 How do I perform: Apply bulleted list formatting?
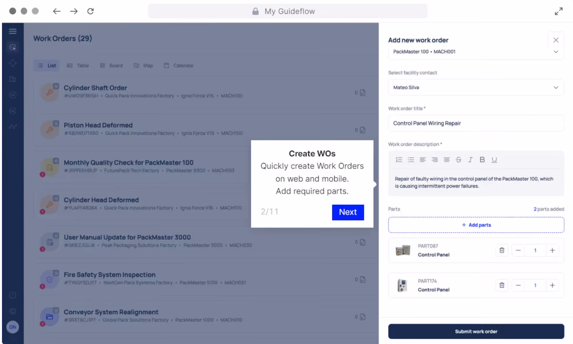pyautogui.click(x=411, y=160)
